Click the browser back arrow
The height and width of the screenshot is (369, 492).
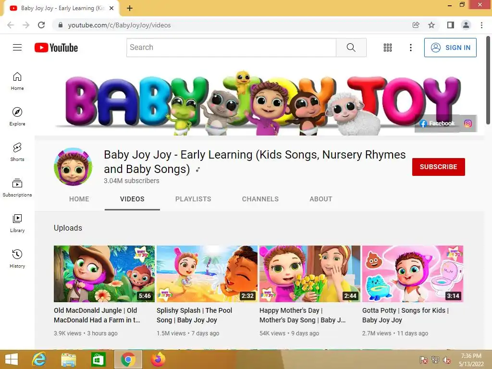[11, 25]
